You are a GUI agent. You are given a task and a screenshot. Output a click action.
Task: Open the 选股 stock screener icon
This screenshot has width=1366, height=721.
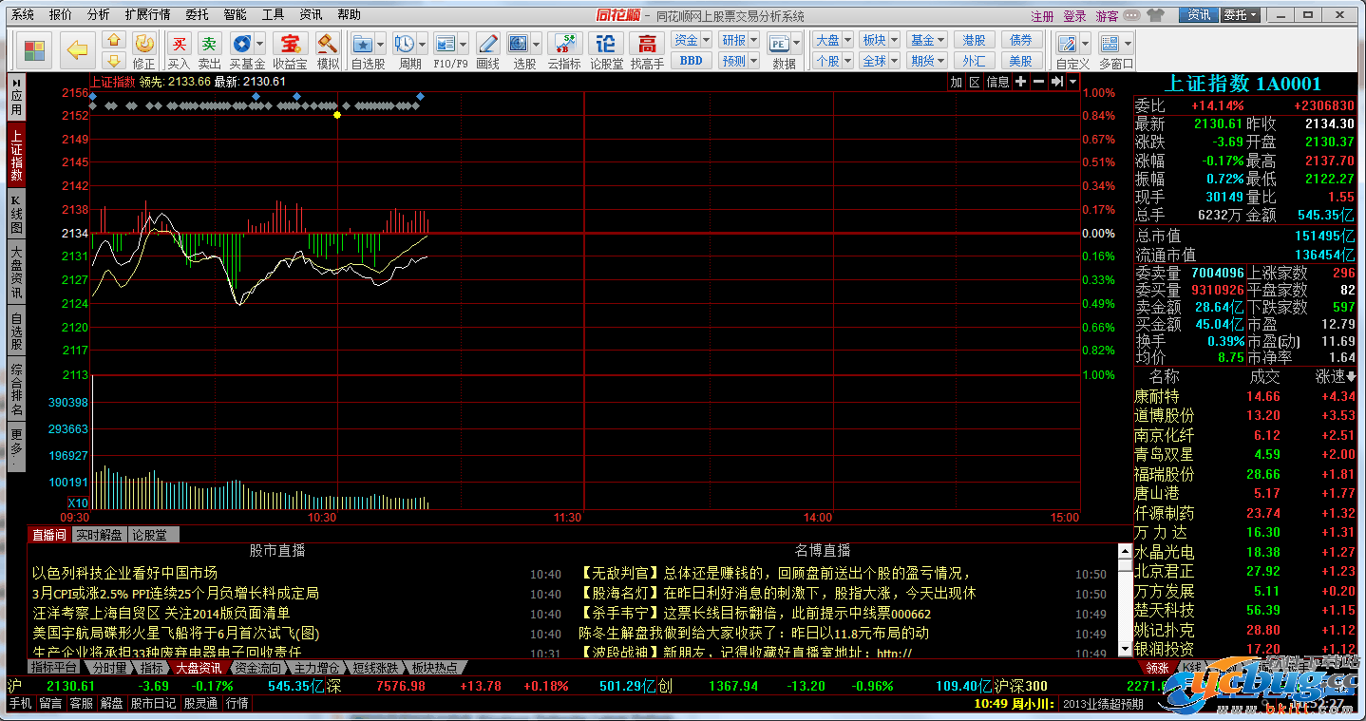[x=519, y=43]
